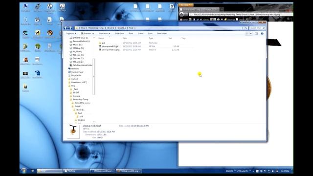Click E-mail in the Explorer toolbar

pyautogui.click(x=140, y=34)
